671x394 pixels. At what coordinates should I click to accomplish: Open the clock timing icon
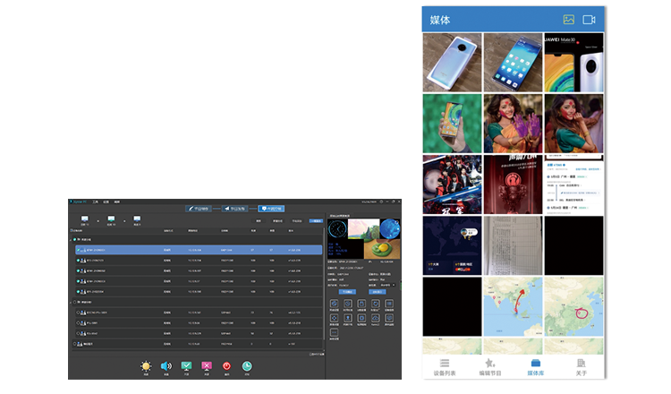coord(247,367)
